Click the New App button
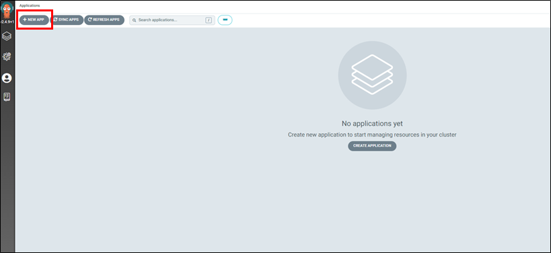Image resolution: width=551 pixels, height=253 pixels. coord(34,20)
